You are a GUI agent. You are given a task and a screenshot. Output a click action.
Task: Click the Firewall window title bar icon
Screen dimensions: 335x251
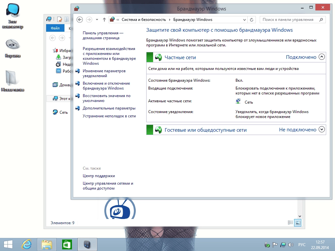[x=77, y=8]
